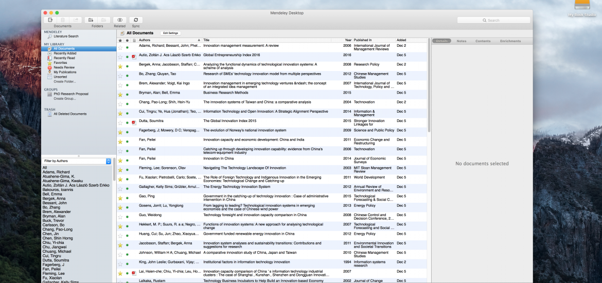602x283 pixels.
Task: Open My Book Studio drive on desktop
Action: pyautogui.click(x=582, y=8)
